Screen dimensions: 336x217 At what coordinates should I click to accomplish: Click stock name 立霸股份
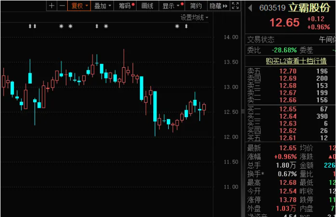(309, 8)
